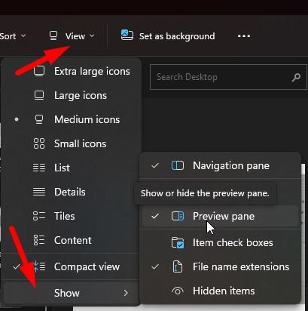Click the Show submenu chevron arrow
Viewport: 308px width, 311px height.
(126, 293)
